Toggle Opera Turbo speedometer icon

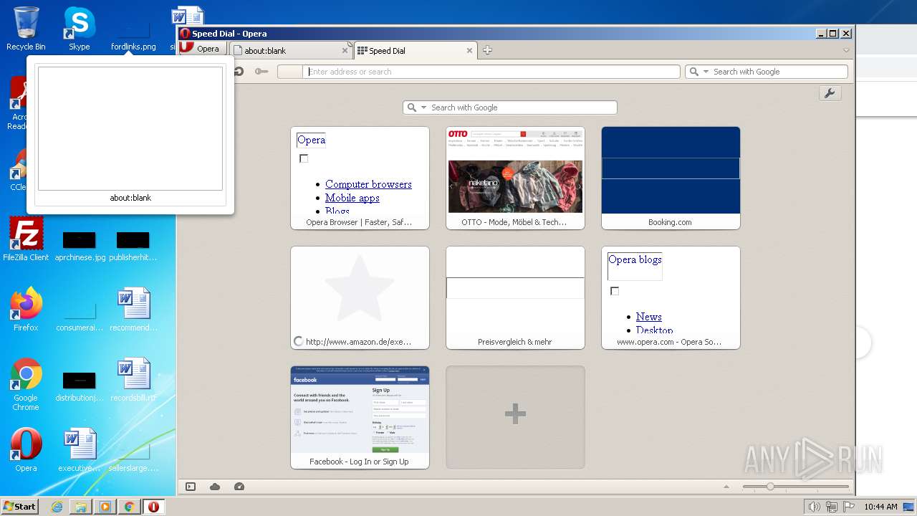239,487
